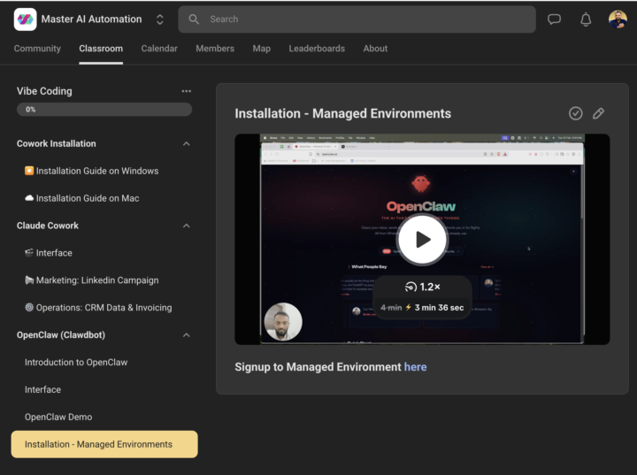Click the pencil edit lesson icon
Image resolution: width=637 pixels, height=475 pixels.
599,113
